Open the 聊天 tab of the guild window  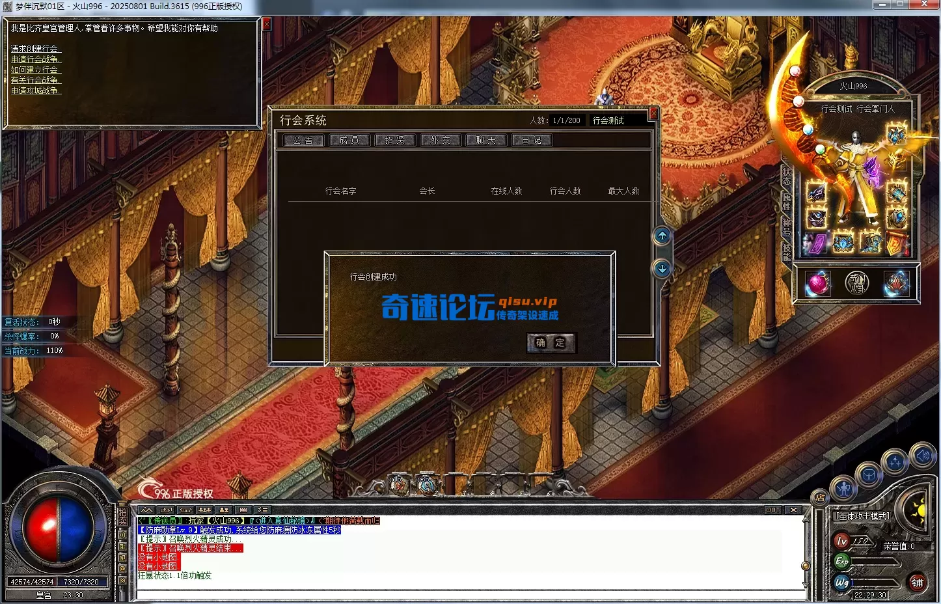point(486,139)
